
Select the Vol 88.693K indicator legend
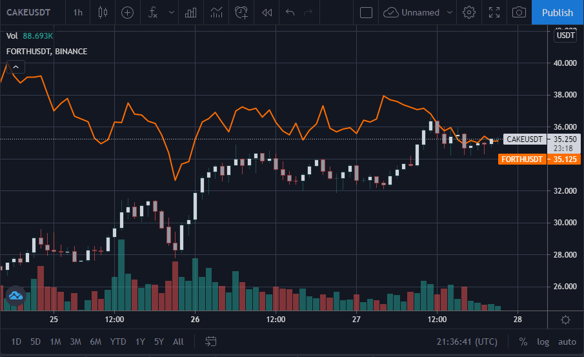point(30,36)
